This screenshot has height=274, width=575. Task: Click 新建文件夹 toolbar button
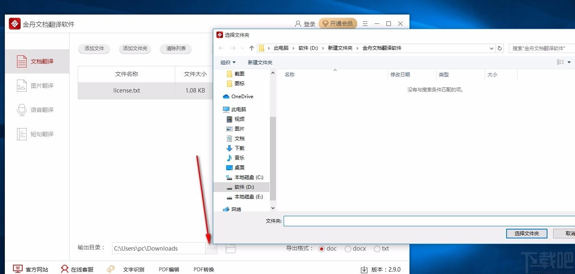[260, 62]
